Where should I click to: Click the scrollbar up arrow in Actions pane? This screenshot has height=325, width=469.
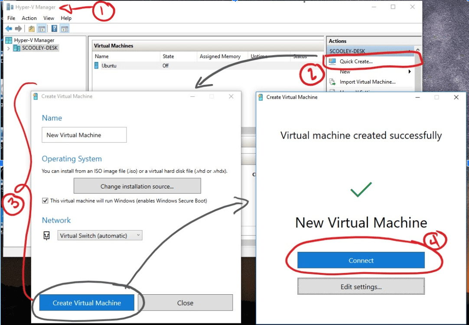418,49
